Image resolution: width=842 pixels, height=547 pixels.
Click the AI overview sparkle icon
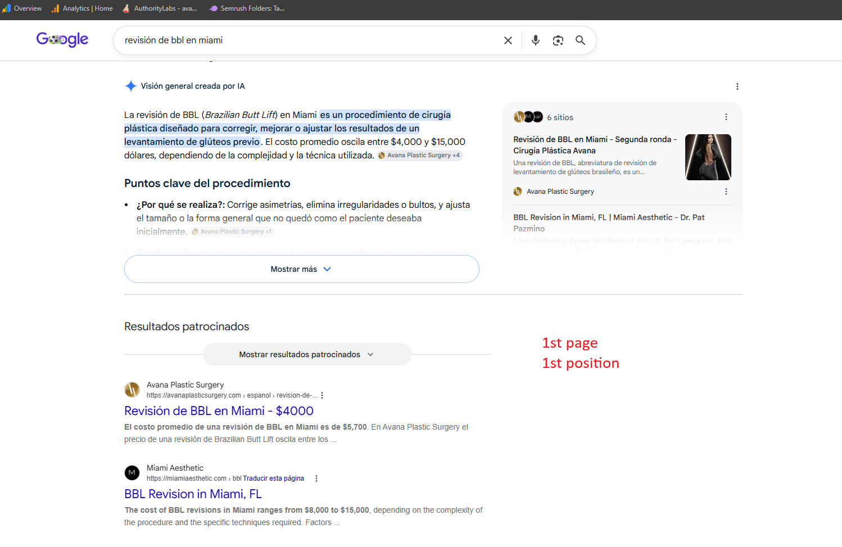click(130, 86)
